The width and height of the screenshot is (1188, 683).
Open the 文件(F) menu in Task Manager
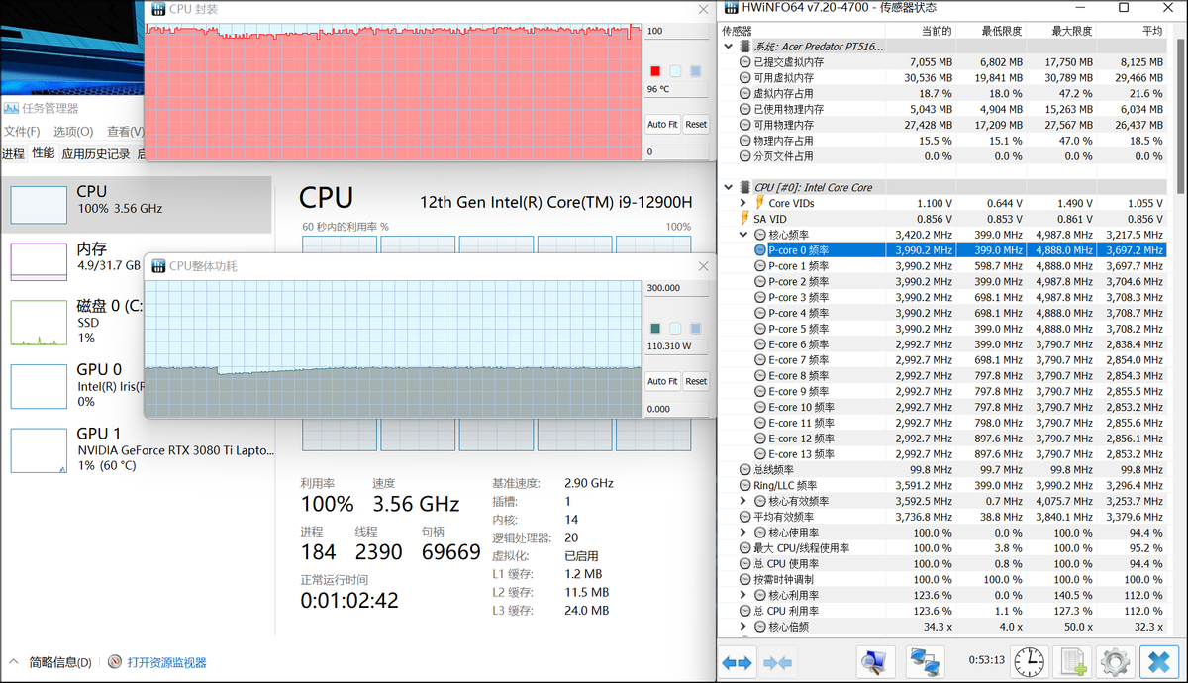click(22, 132)
